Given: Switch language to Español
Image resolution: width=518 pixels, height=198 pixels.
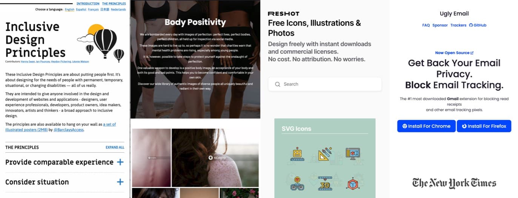Looking at the screenshot, I should [x=81, y=9].
